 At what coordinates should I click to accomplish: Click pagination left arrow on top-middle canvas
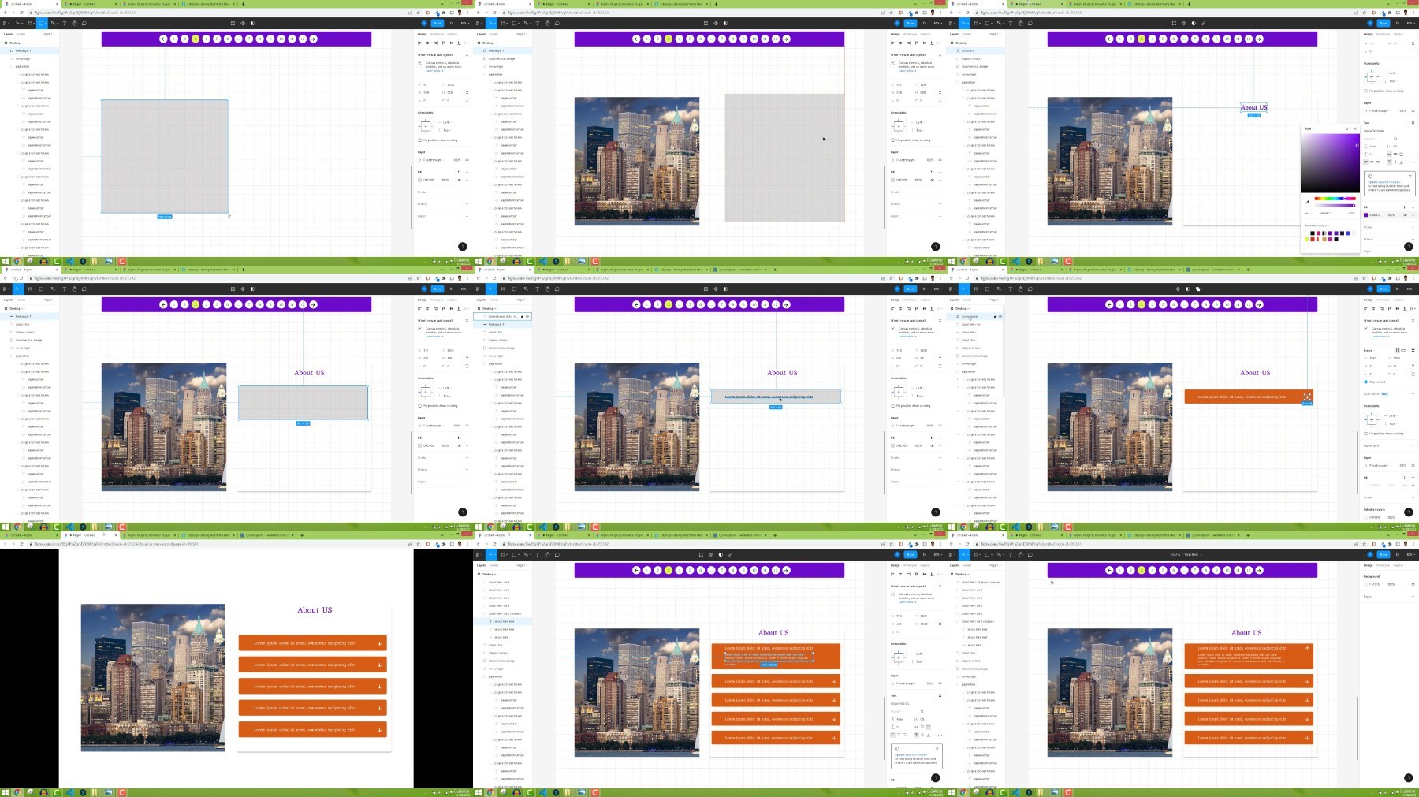pyautogui.click(x=636, y=39)
